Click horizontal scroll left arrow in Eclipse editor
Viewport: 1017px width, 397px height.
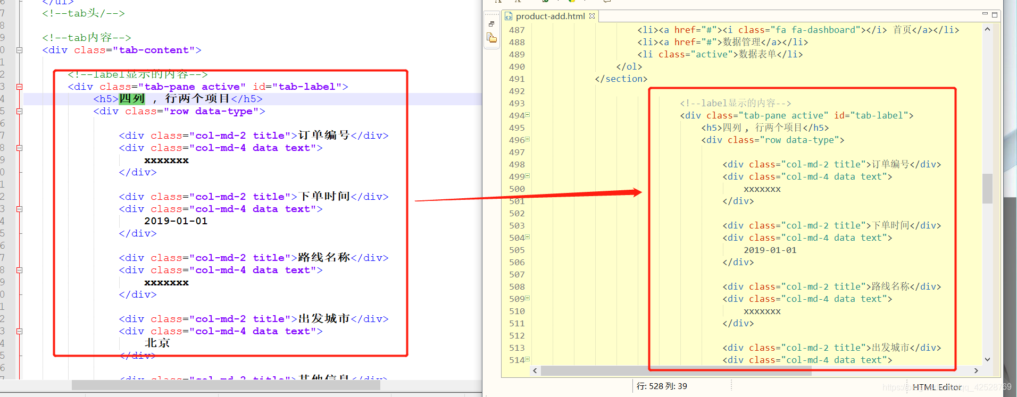535,370
